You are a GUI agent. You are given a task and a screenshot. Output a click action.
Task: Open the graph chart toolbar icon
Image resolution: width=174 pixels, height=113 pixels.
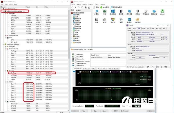[x=89, y=7]
